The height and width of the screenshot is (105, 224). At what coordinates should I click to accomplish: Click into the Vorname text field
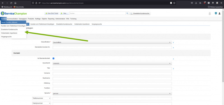tap(112, 74)
